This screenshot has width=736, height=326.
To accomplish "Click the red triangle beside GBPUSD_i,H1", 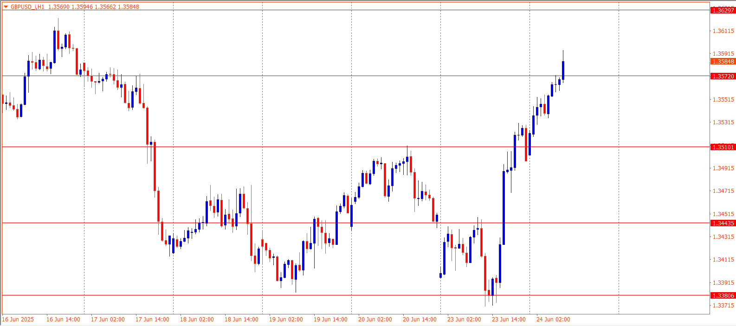I will click(6, 7).
